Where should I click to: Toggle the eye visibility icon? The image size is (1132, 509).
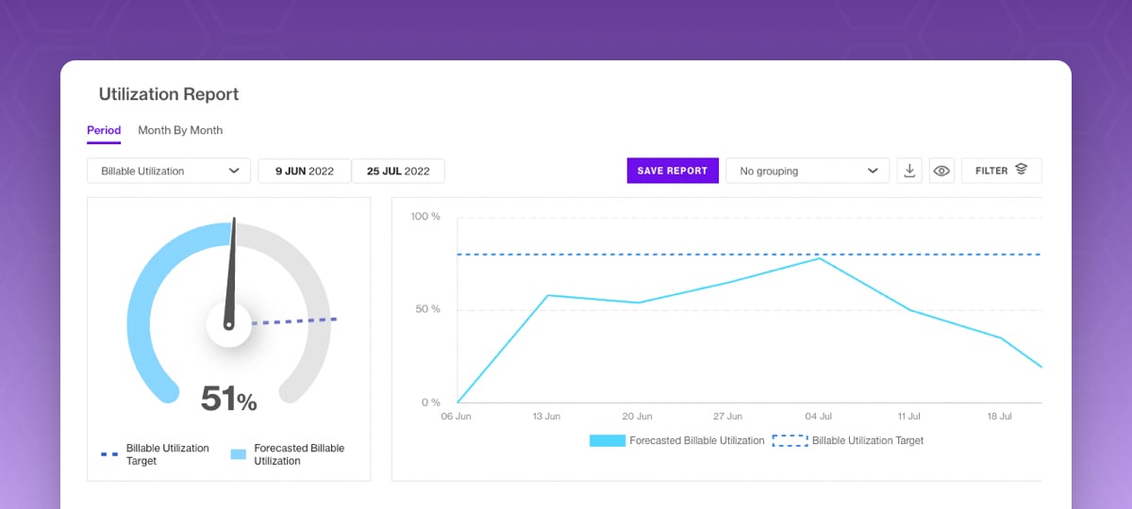[x=941, y=171]
